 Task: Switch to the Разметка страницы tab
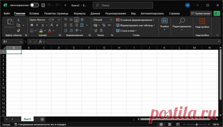[56, 13]
